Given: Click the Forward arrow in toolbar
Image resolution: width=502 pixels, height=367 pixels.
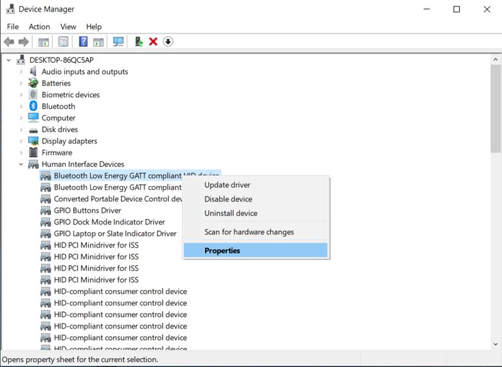Looking at the screenshot, I should (x=24, y=42).
